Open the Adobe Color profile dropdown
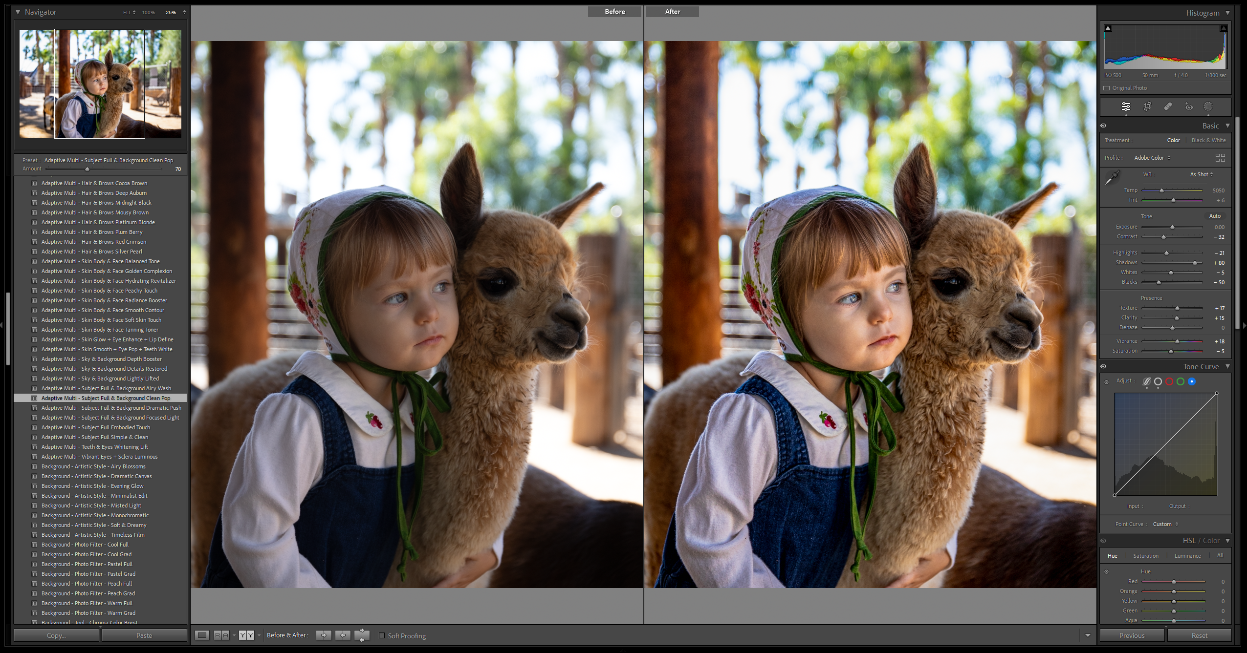Screen dimensions: 1247x653 pos(1152,158)
